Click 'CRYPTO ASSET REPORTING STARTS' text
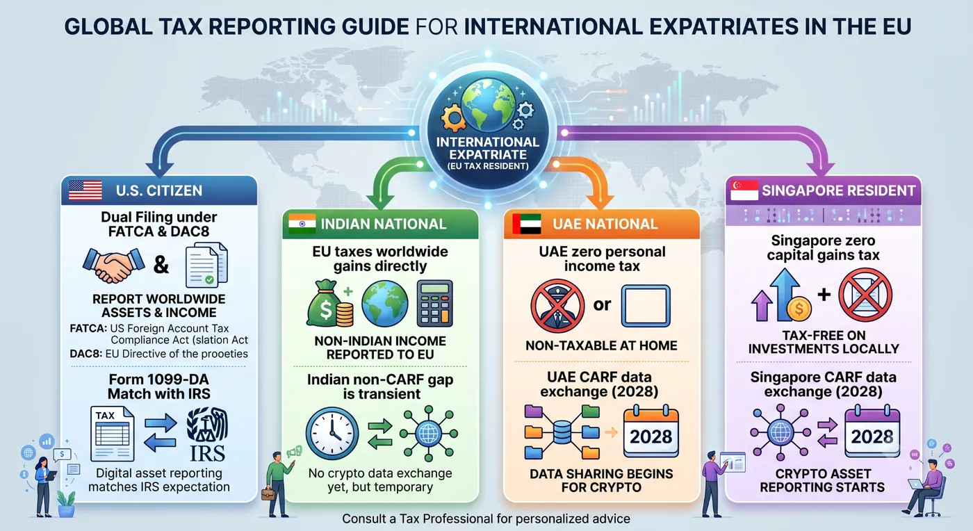 coord(824,480)
